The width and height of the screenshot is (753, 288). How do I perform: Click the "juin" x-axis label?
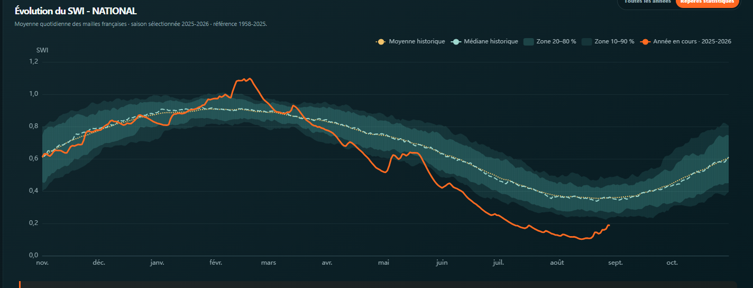coord(442,263)
